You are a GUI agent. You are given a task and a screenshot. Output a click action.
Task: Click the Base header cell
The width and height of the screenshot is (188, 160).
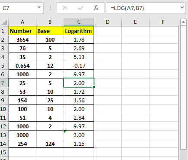tap(50, 31)
